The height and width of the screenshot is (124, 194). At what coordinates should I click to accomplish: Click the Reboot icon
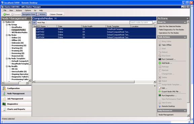[160, 52]
